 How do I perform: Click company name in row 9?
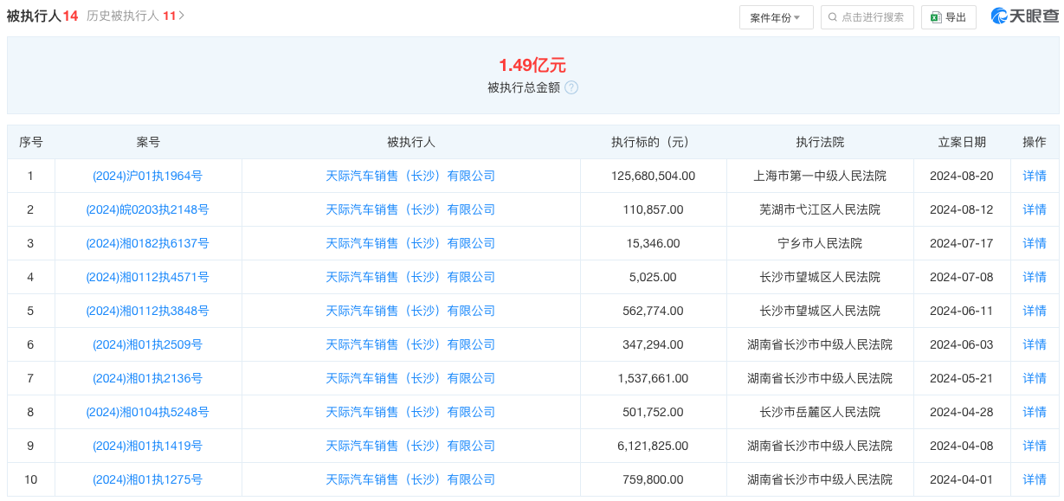tap(410, 446)
